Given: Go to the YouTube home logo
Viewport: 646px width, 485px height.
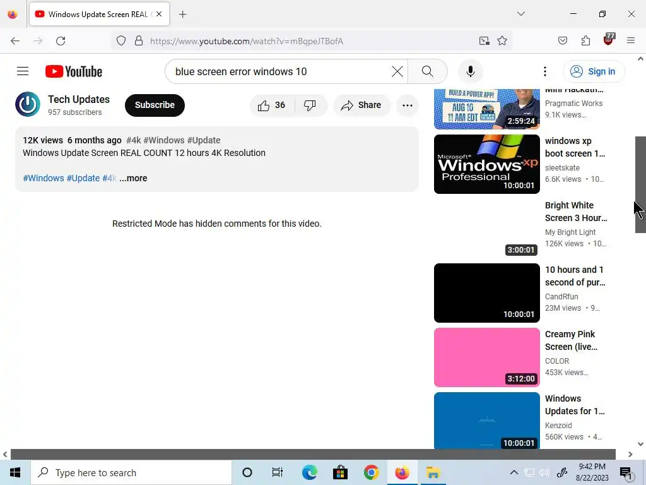Looking at the screenshot, I should [74, 71].
